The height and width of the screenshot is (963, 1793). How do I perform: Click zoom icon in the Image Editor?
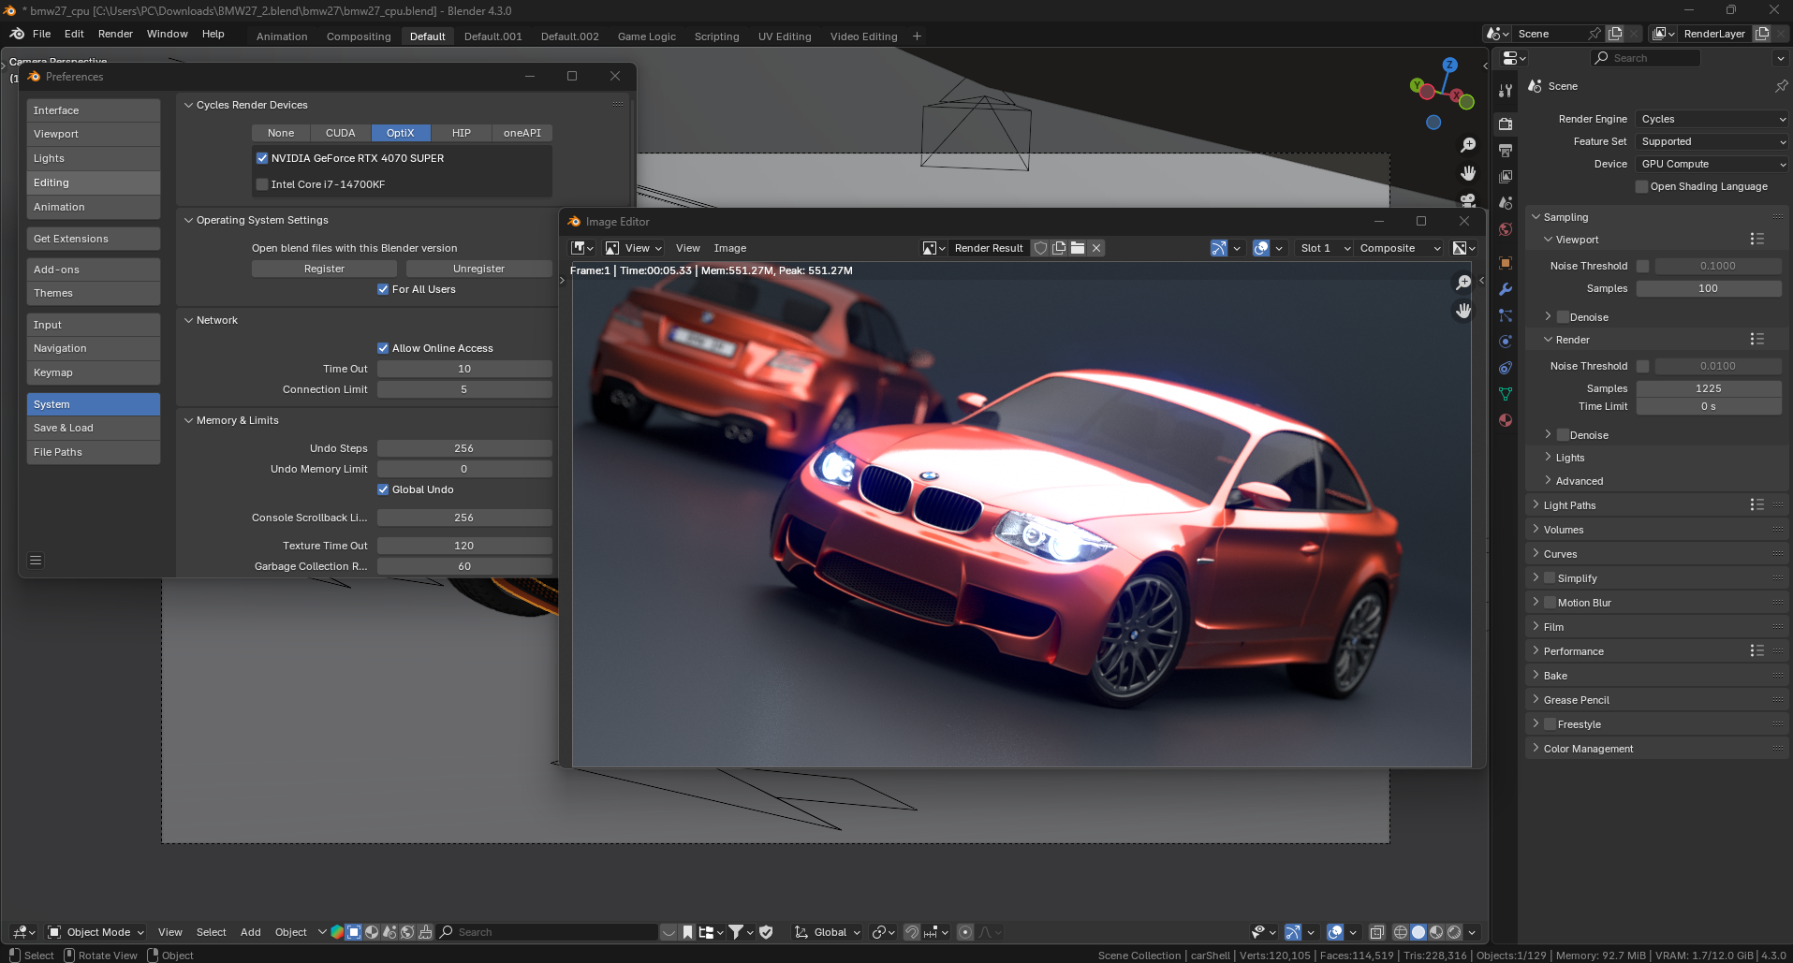[x=1463, y=283]
